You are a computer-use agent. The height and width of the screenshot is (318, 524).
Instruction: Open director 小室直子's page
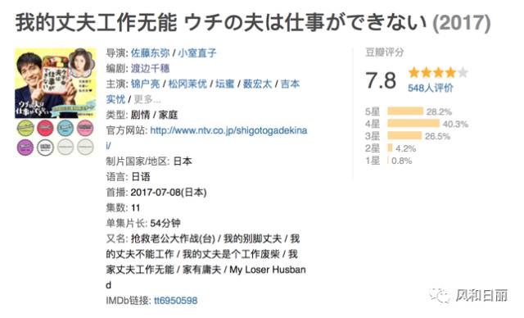pos(196,52)
